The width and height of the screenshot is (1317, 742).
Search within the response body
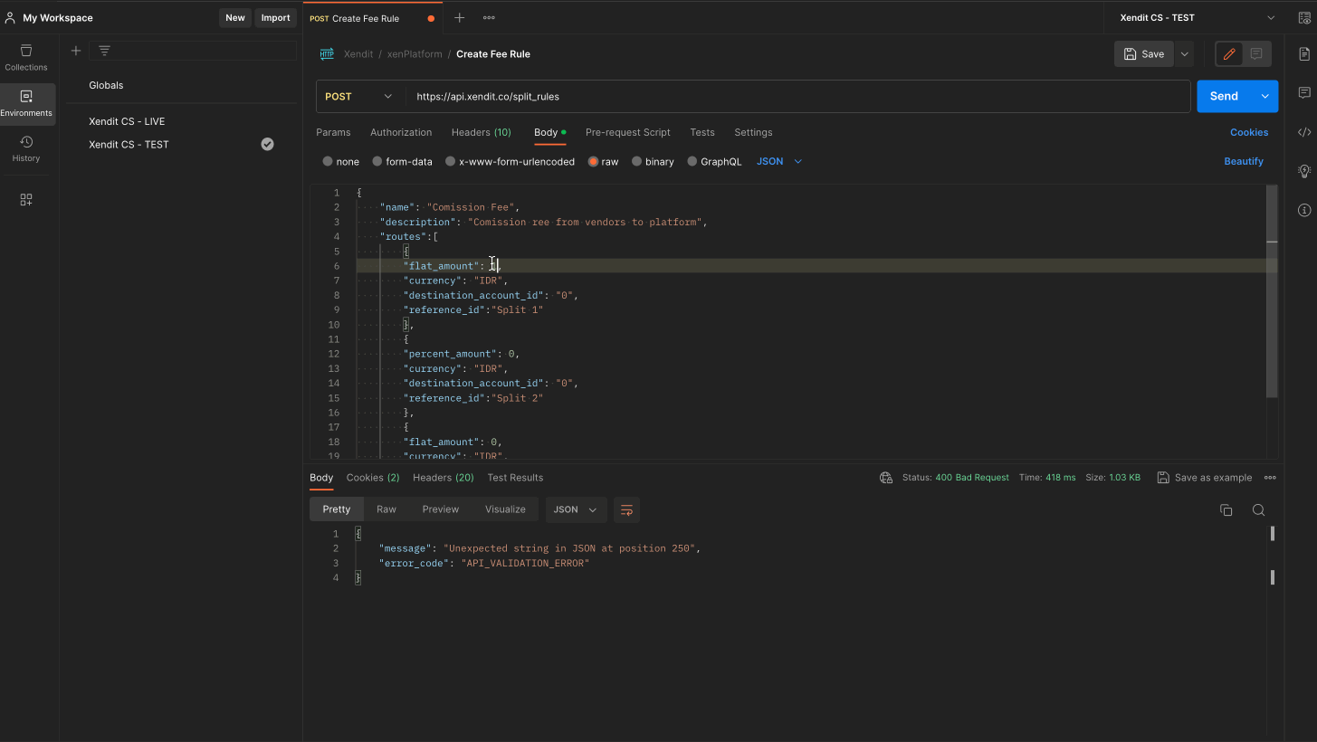1258,510
